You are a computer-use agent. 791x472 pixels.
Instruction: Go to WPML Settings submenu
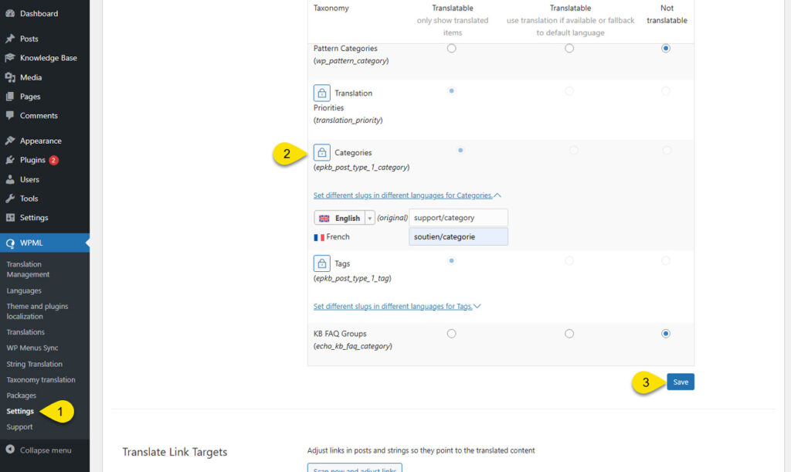pos(20,412)
